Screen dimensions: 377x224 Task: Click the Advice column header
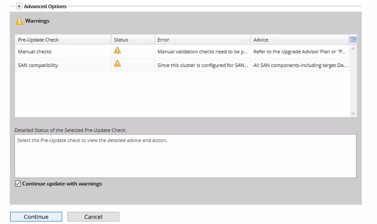(261, 40)
